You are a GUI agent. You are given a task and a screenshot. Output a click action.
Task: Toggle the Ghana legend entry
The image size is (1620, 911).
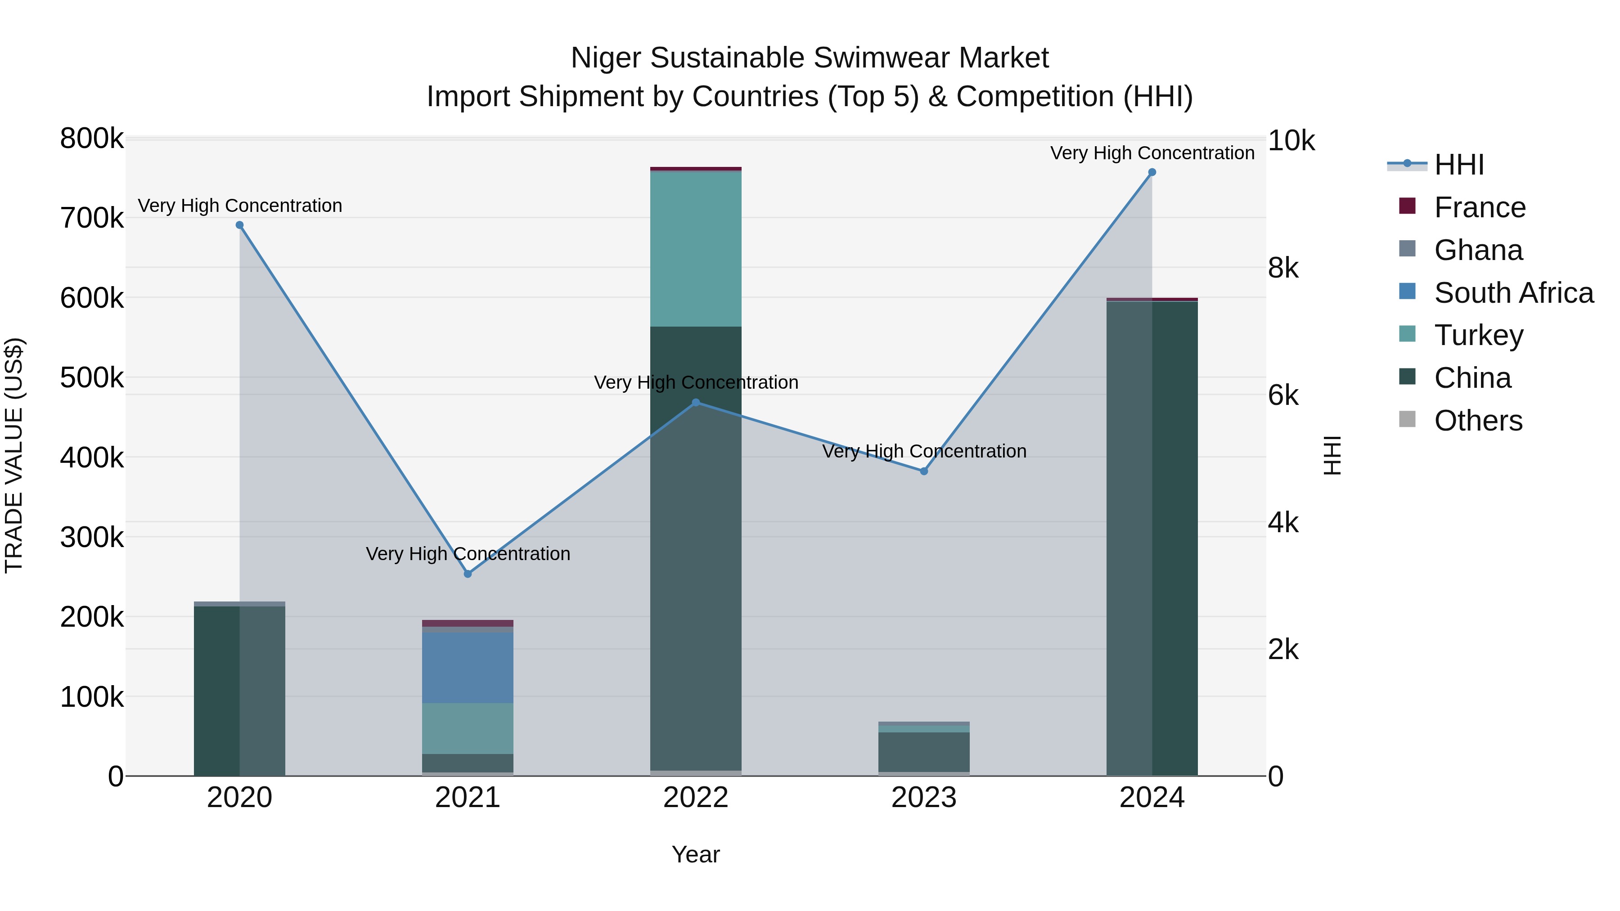(1462, 250)
